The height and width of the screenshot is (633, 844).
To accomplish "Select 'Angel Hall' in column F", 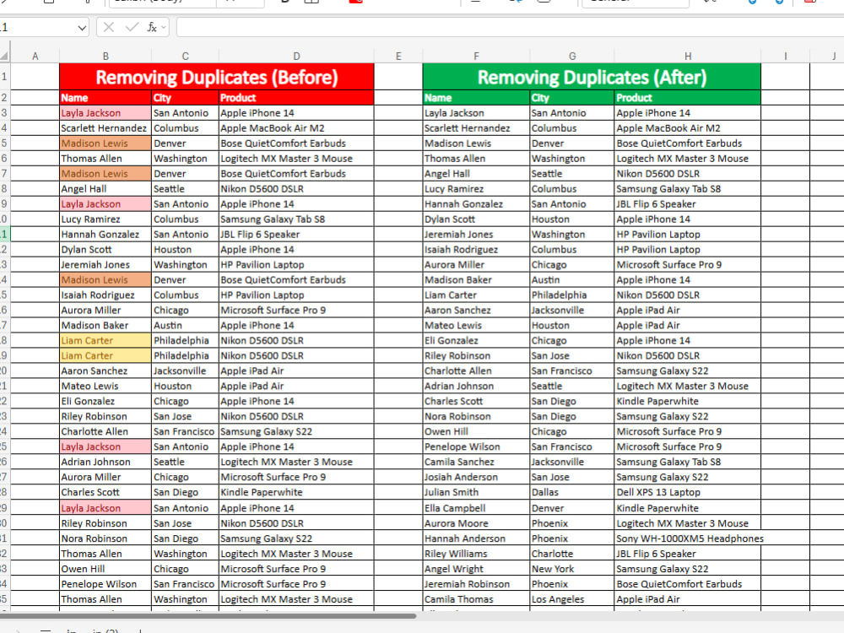I will tap(476, 173).
